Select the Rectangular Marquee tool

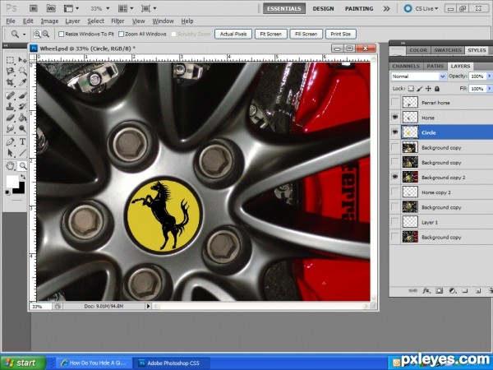pos(10,60)
